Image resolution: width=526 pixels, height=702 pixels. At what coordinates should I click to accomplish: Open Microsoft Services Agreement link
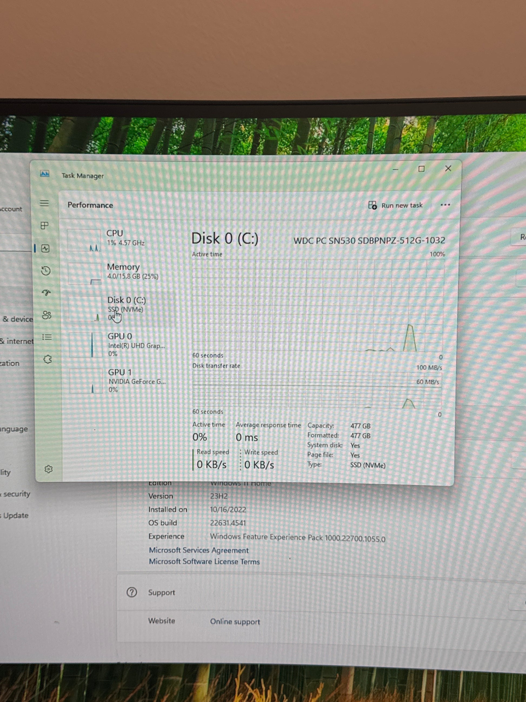[199, 550]
